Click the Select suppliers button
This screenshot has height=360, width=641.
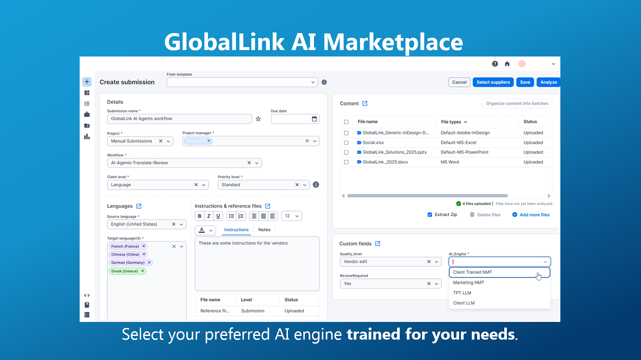(493, 82)
